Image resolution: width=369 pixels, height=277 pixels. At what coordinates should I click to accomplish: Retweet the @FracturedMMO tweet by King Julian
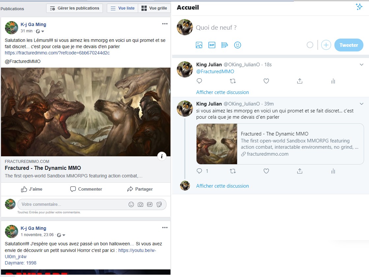pyautogui.click(x=232, y=81)
